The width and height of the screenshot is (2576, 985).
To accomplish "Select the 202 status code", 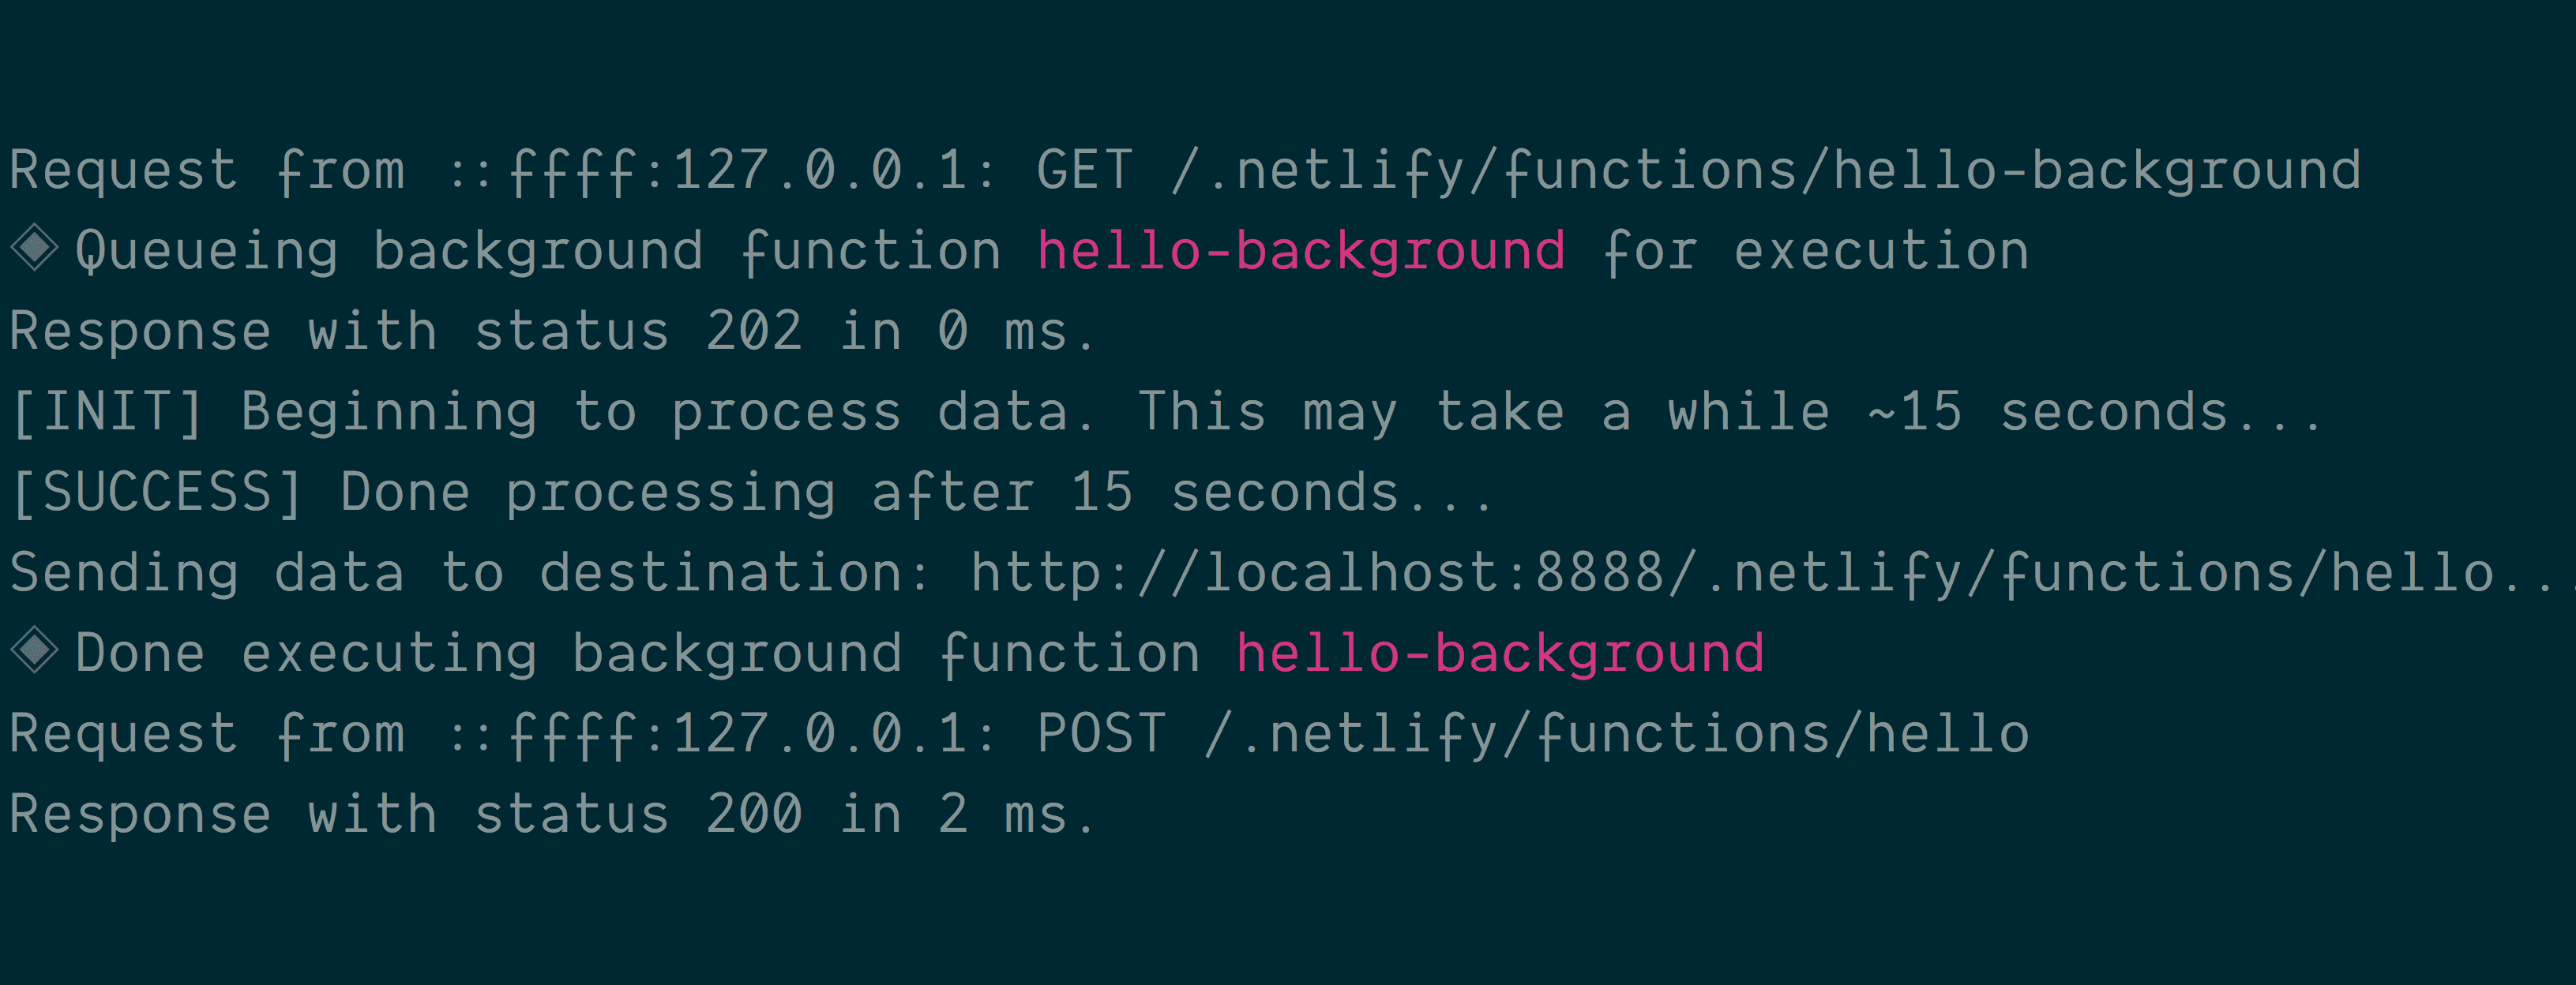I will pos(754,331).
